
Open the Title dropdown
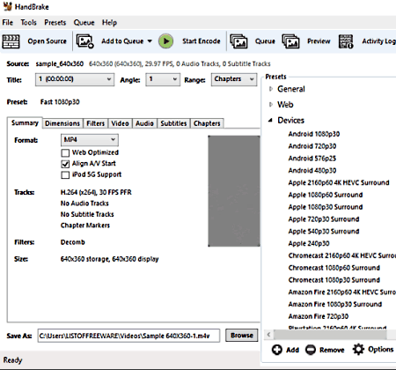click(75, 79)
